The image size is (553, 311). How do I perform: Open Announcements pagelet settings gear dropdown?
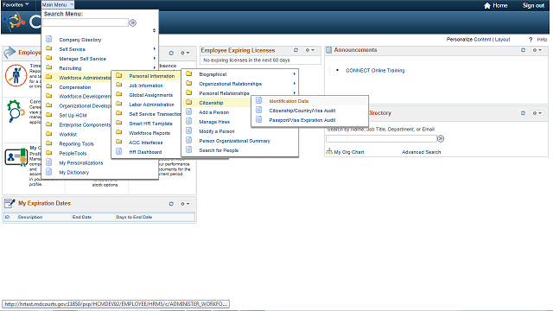pyautogui.click(x=537, y=50)
